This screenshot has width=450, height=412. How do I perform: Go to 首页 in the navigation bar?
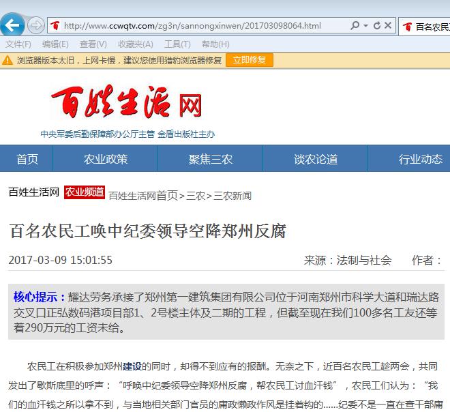tap(27, 159)
